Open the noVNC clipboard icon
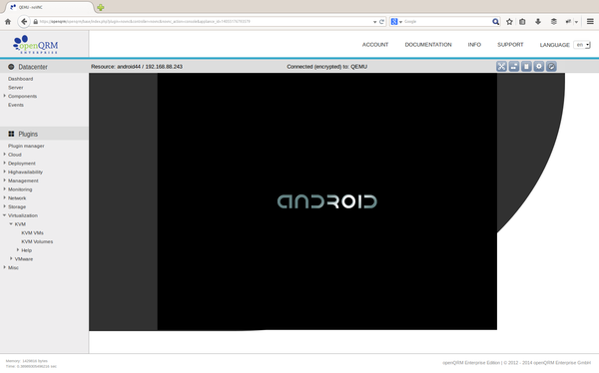 click(x=526, y=67)
